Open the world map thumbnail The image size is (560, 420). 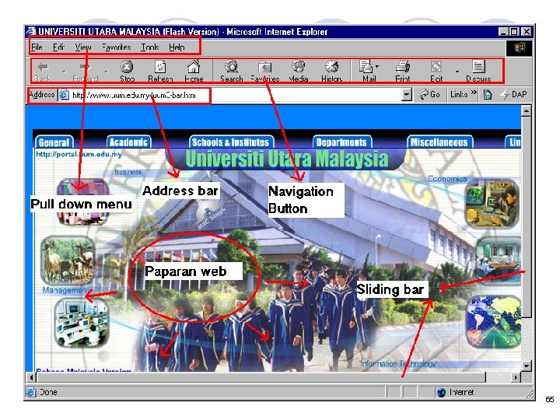coord(494,323)
